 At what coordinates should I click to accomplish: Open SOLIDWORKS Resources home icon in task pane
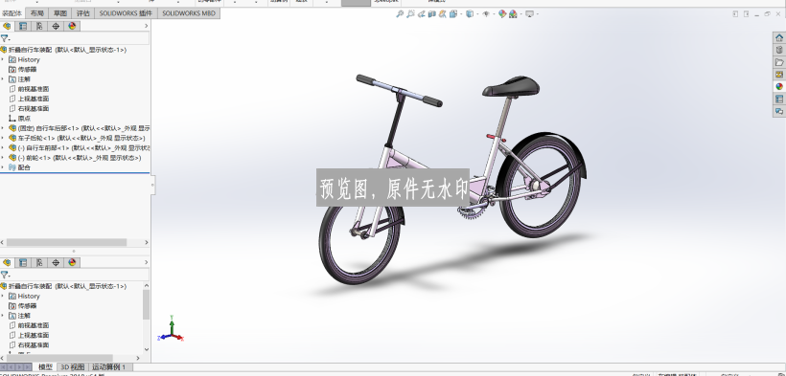[x=779, y=37]
